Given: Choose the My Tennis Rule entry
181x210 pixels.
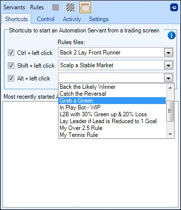Looking at the screenshot, I should pos(112,135).
